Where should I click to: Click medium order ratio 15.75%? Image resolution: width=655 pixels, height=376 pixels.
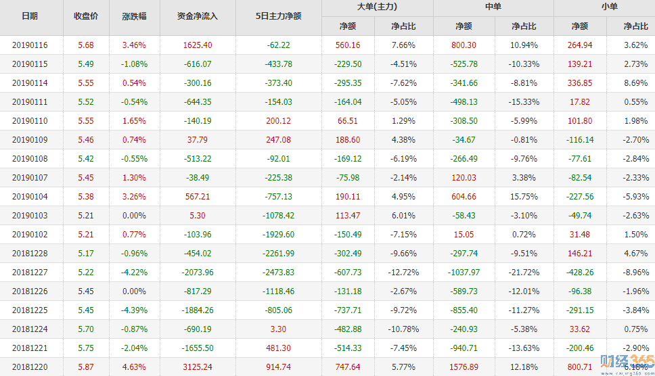coord(524,197)
